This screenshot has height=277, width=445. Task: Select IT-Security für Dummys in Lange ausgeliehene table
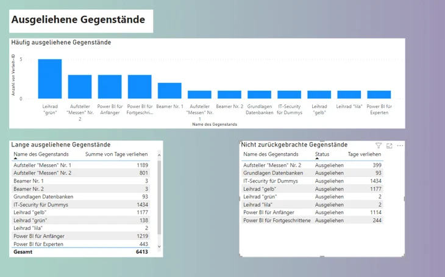[41, 204]
